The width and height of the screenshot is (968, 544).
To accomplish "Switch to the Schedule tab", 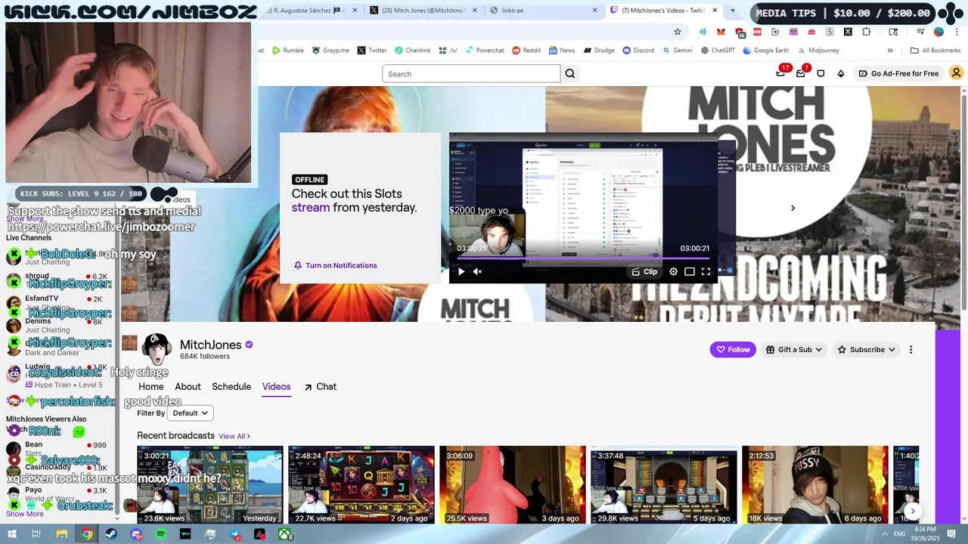I will (231, 386).
